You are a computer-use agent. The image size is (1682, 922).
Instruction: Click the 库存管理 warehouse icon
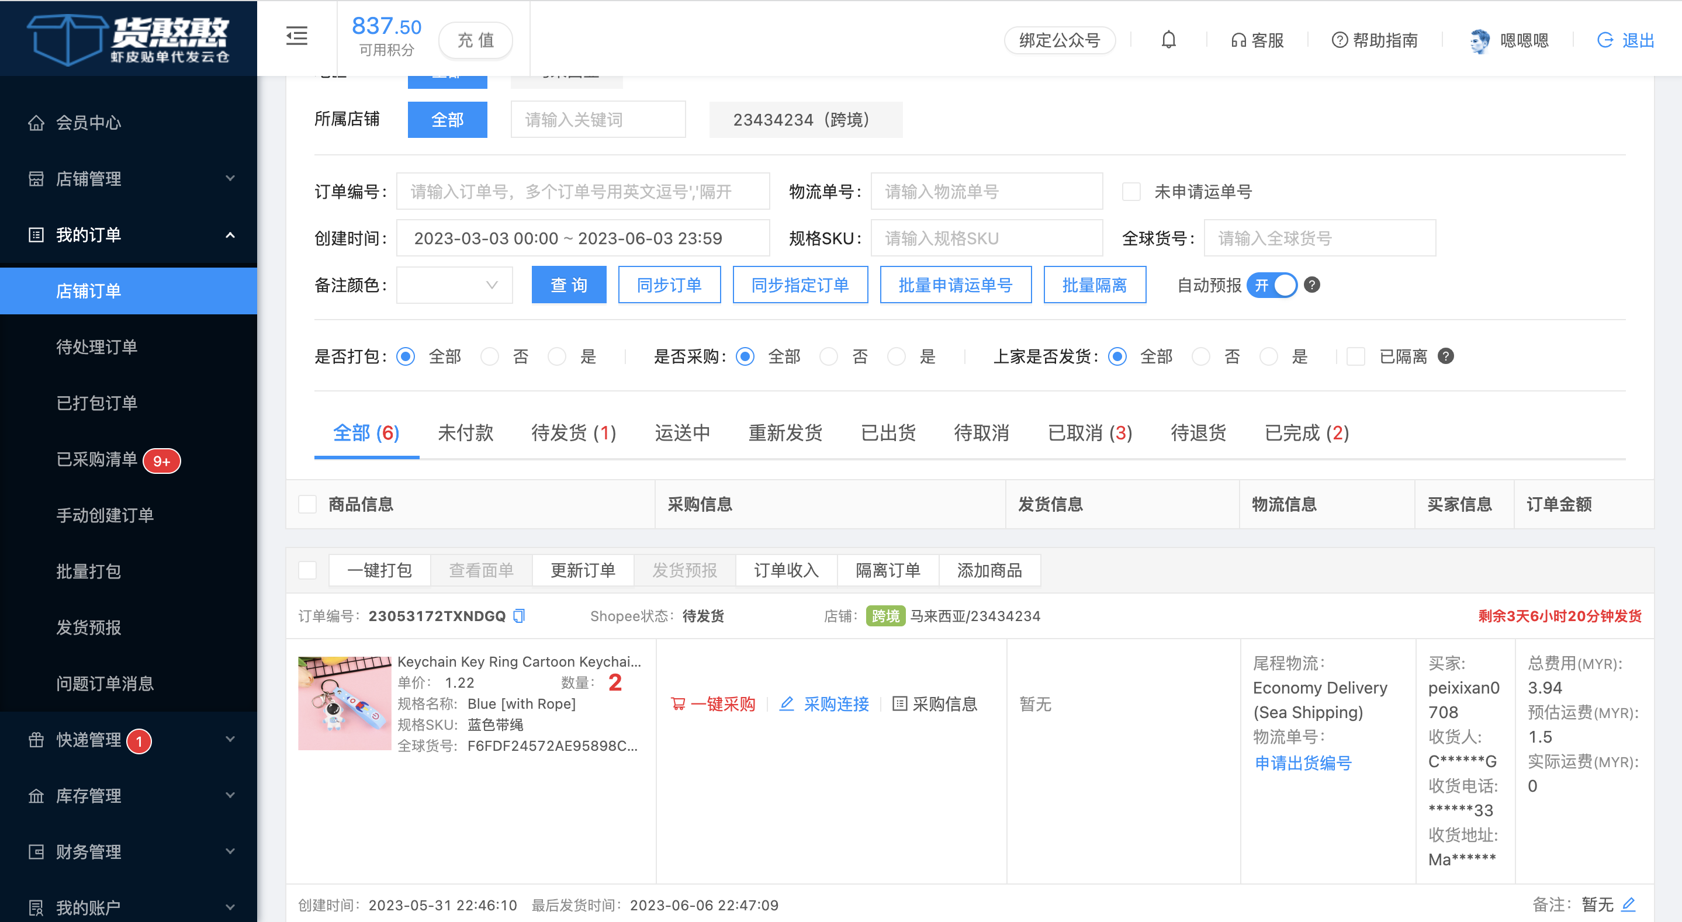pyautogui.click(x=37, y=796)
